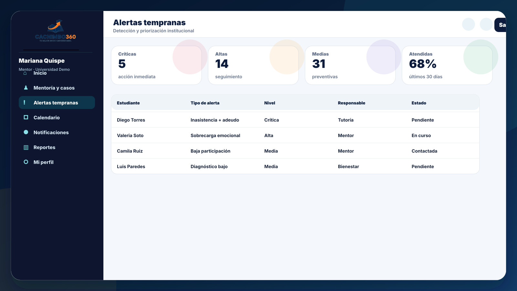
Task: Click the dark Sa button at top right
Action: tap(500, 25)
